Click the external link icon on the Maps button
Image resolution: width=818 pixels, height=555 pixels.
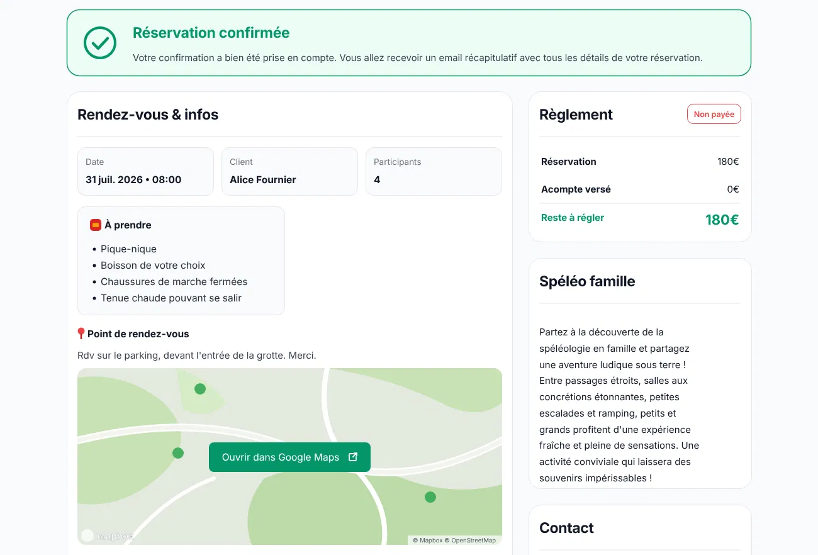click(353, 457)
